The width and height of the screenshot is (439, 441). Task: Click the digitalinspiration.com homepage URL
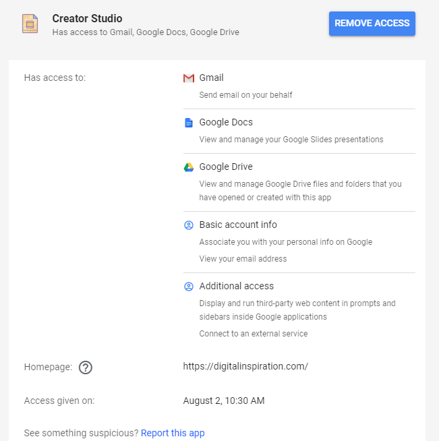click(245, 367)
